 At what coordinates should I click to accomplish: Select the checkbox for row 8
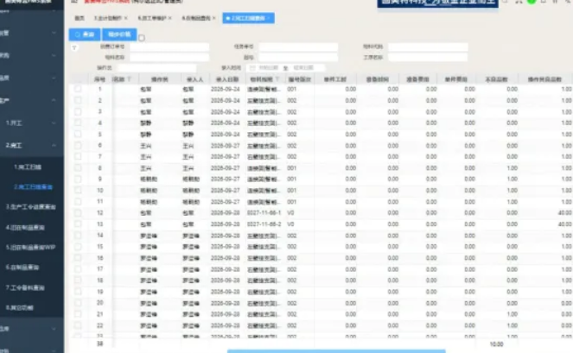[x=78, y=168]
